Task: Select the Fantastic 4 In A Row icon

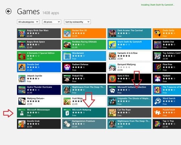Action: (x=112, y=56)
